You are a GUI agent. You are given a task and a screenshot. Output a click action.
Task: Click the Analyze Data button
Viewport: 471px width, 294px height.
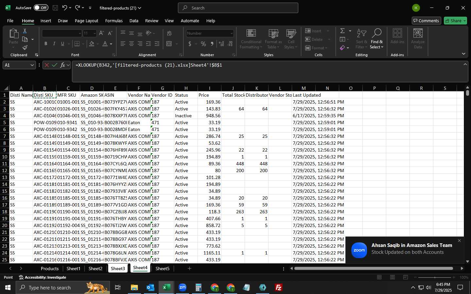tap(418, 39)
